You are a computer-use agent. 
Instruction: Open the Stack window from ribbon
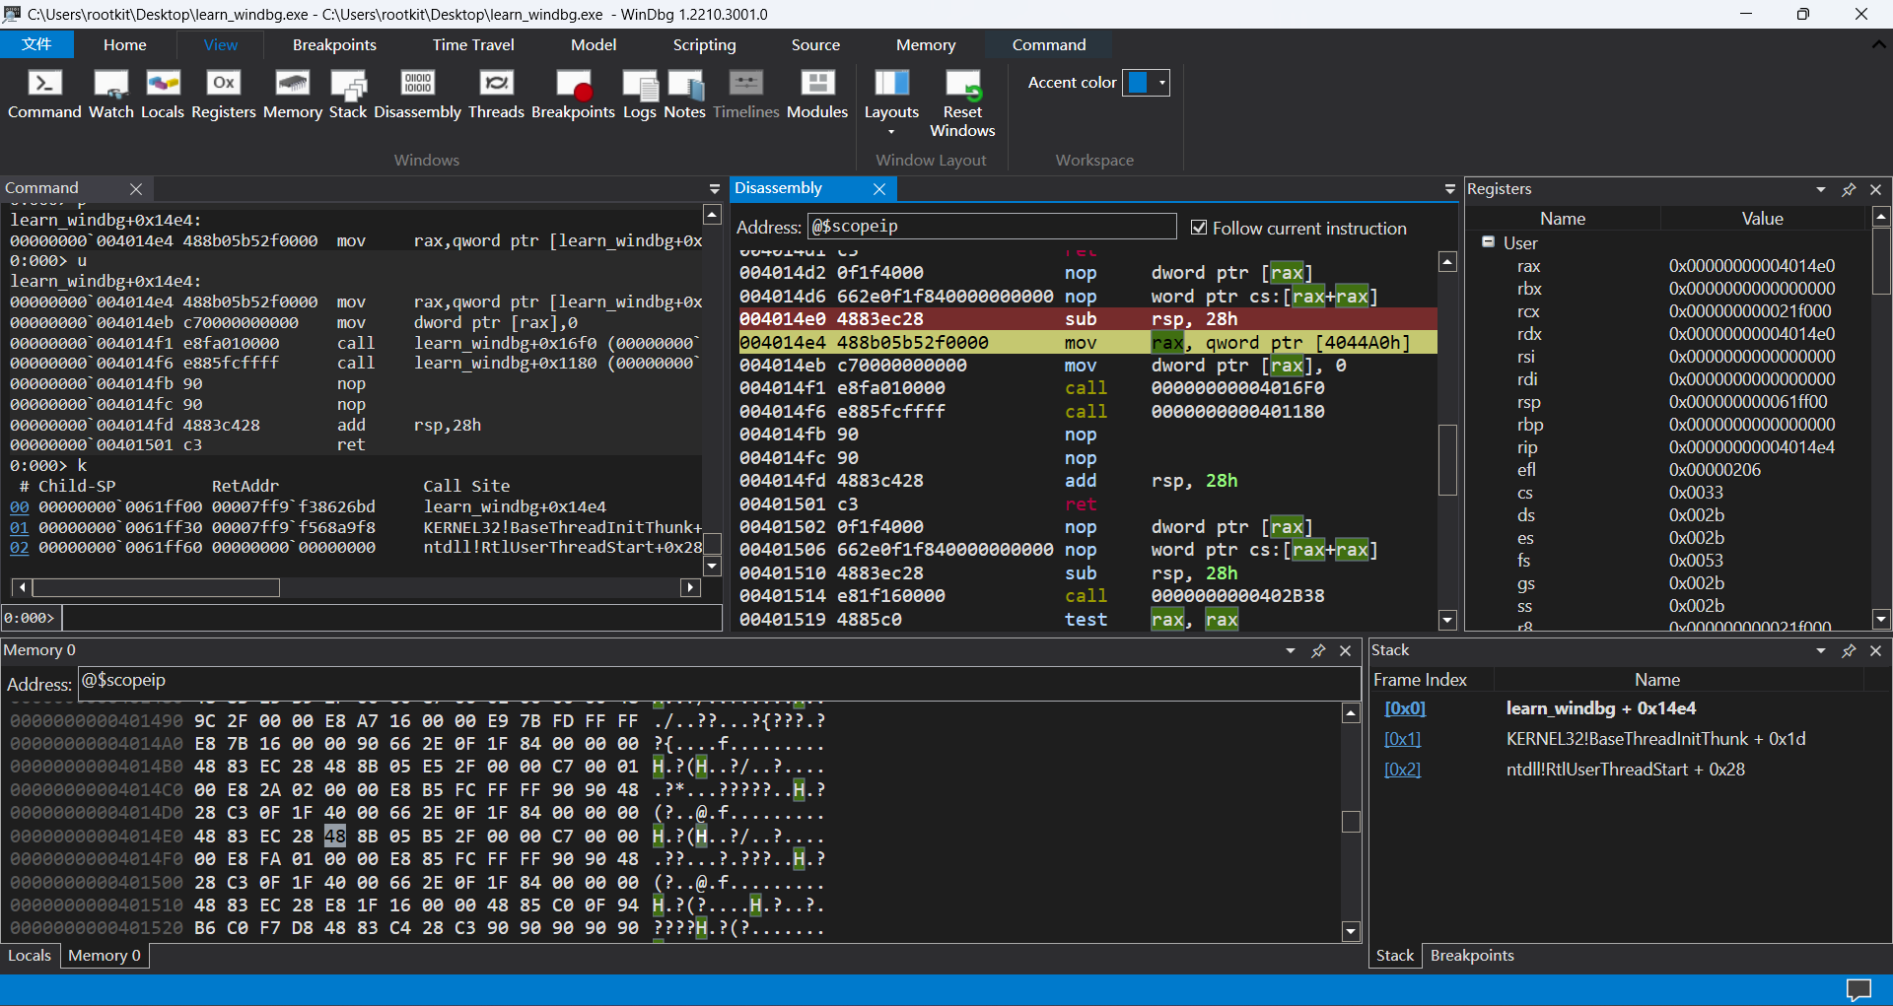[348, 96]
